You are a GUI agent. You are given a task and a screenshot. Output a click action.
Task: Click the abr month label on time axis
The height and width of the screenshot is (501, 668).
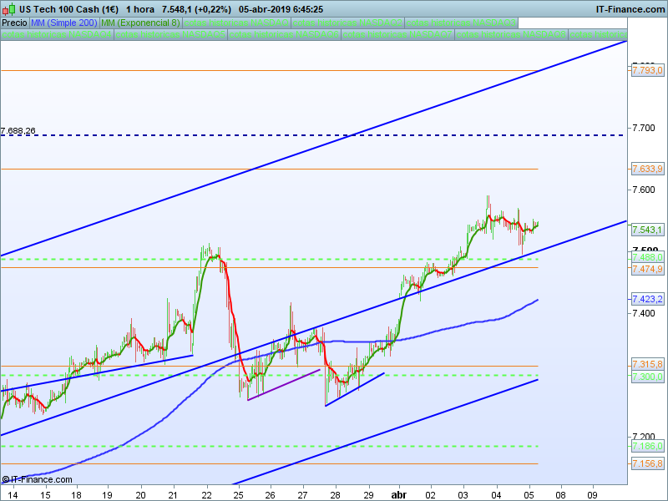pyautogui.click(x=399, y=495)
